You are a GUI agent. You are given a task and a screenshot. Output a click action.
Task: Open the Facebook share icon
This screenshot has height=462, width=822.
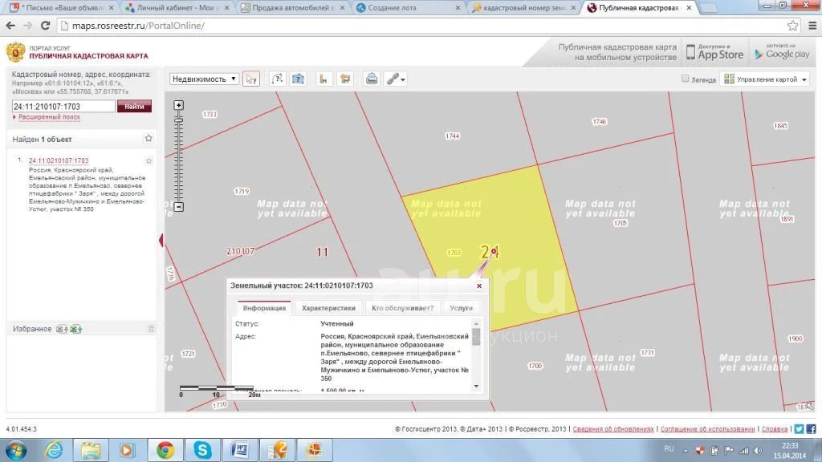(811, 429)
